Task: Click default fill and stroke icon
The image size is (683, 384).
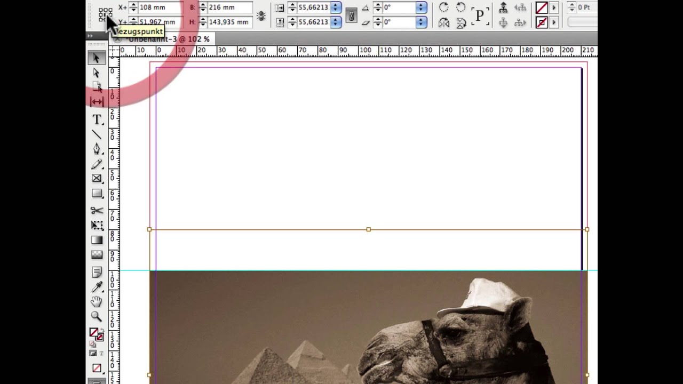Action: pos(92,344)
